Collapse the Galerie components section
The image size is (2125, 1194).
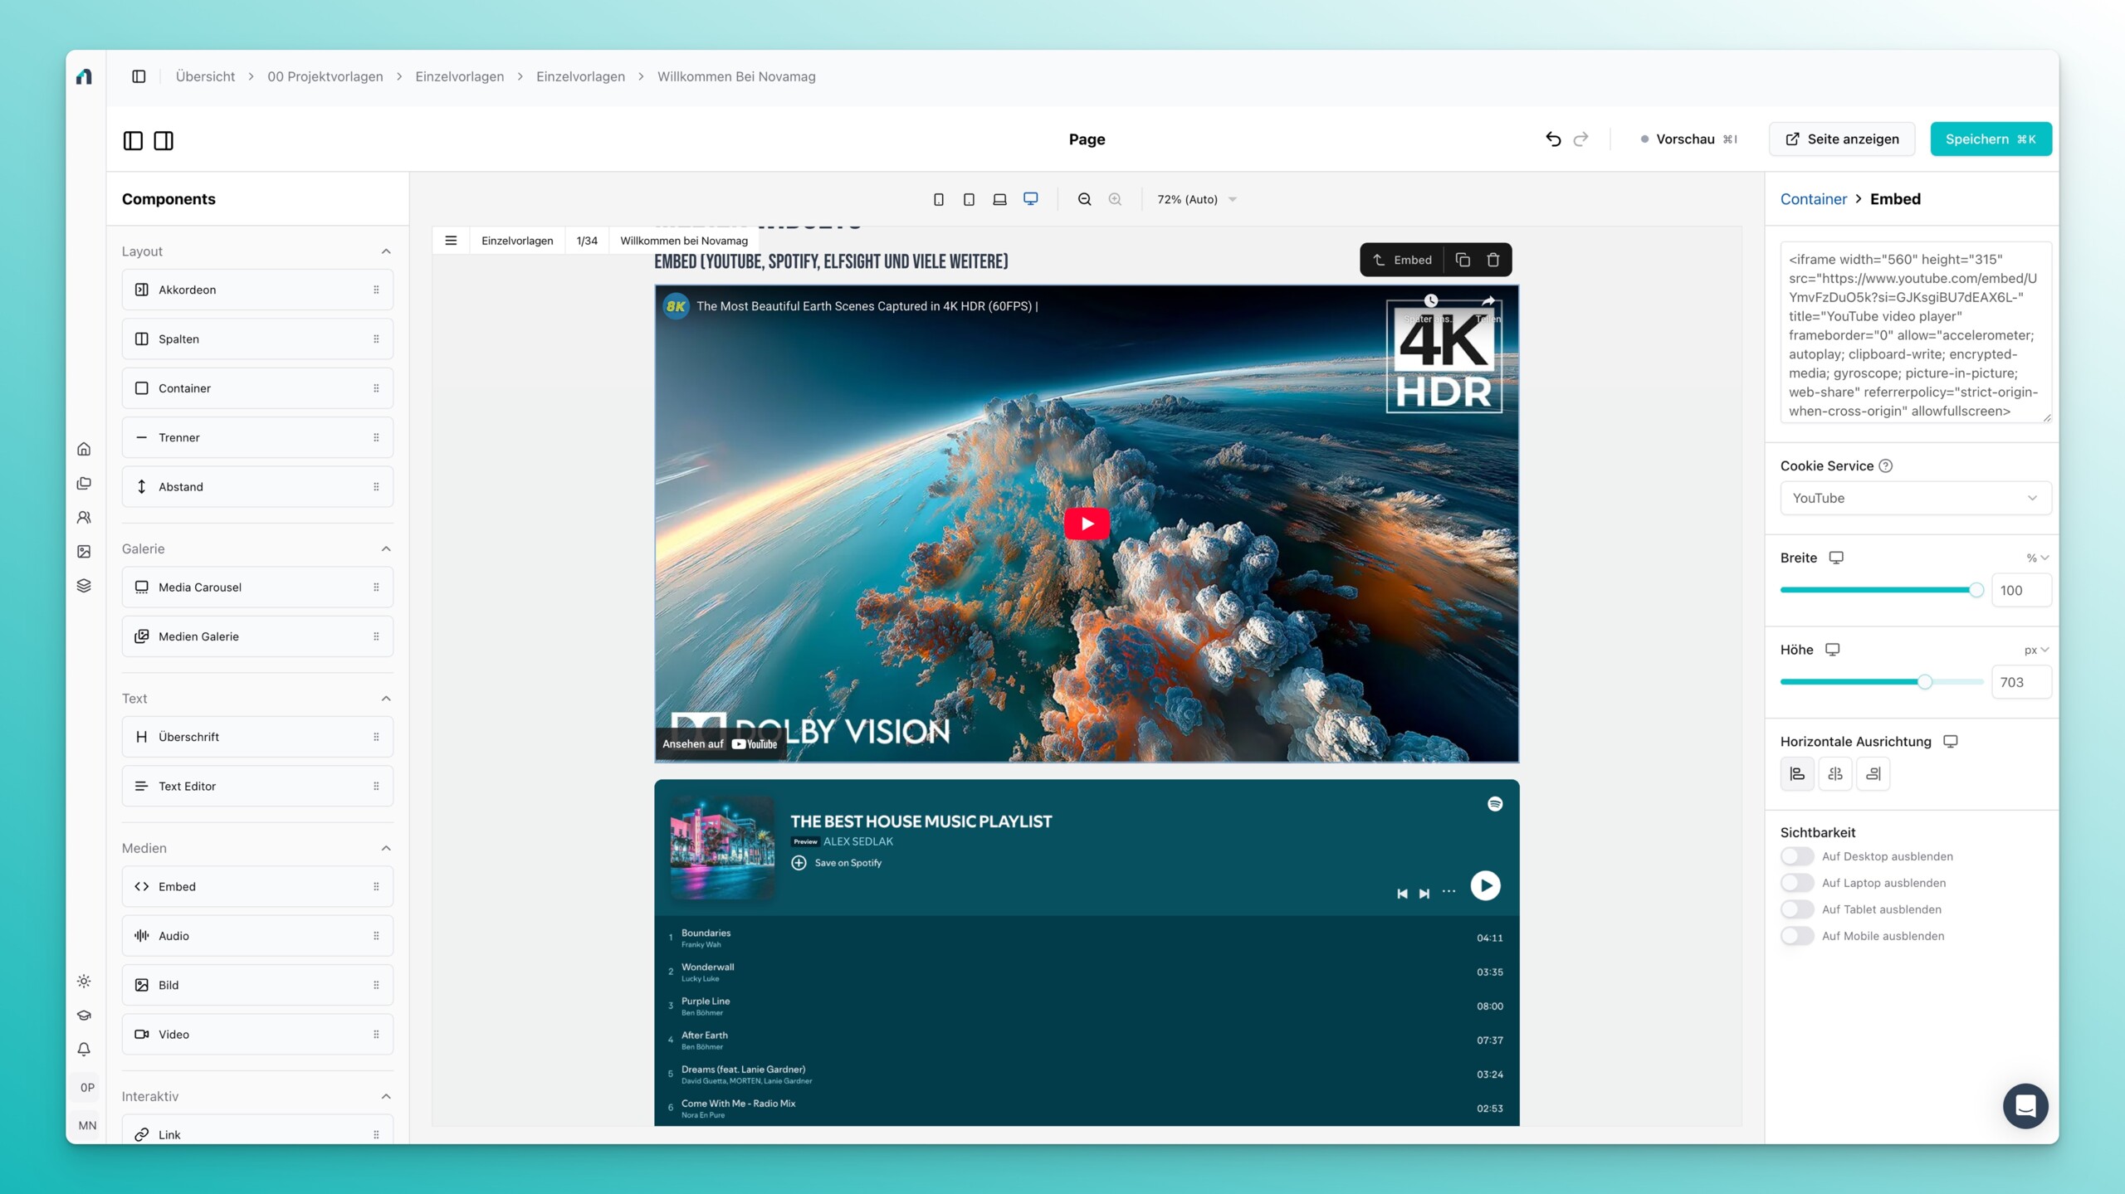[386, 548]
